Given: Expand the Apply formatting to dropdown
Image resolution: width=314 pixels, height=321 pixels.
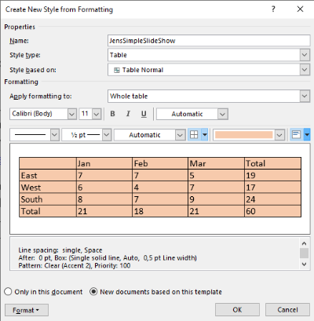Looking at the screenshot, I should (305, 96).
